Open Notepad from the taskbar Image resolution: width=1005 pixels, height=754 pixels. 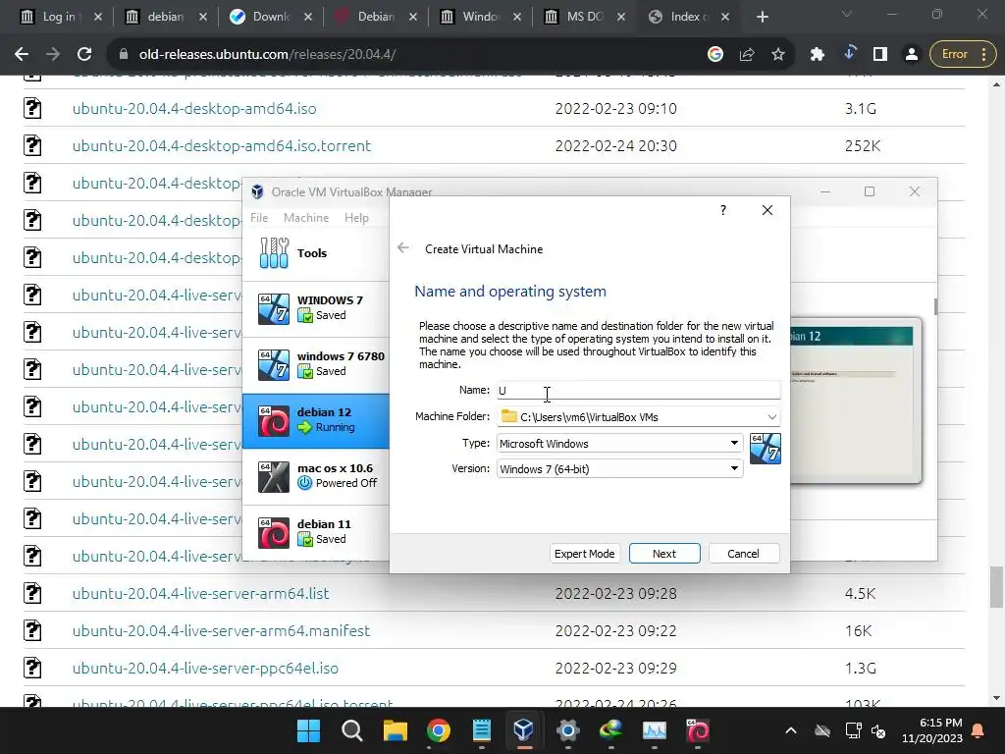[x=481, y=730]
